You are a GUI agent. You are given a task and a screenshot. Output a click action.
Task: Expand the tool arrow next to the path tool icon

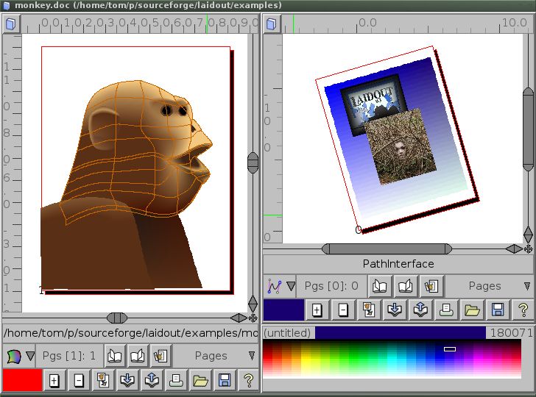click(291, 286)
